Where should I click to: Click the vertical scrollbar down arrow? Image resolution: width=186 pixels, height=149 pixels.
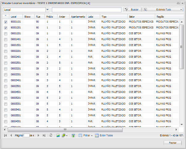click(182, 124)
